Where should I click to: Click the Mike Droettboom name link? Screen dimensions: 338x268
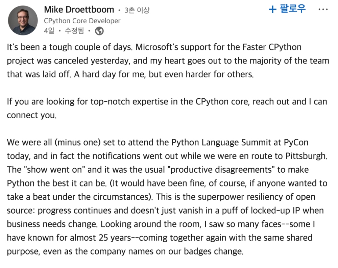(78, 10)
